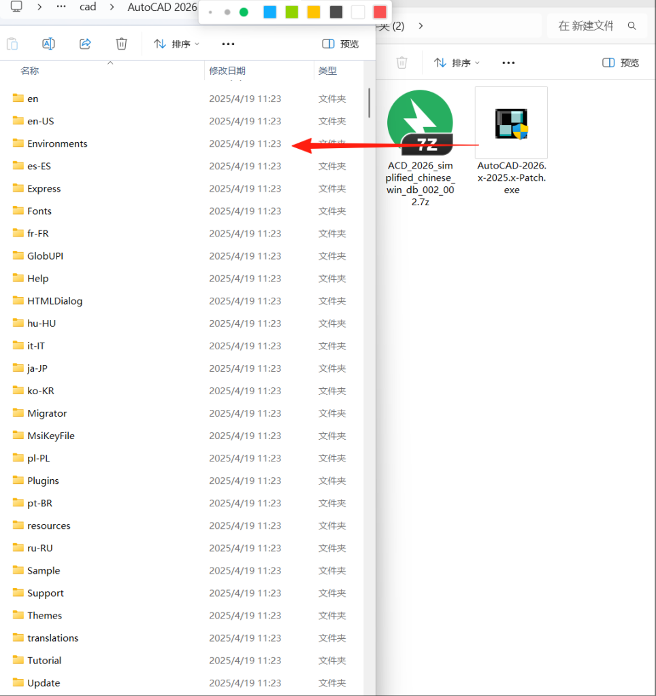The width and height of the screenshot is (656, 696).
Task: Click the Delete trash icon in left window
Action: 121,44
